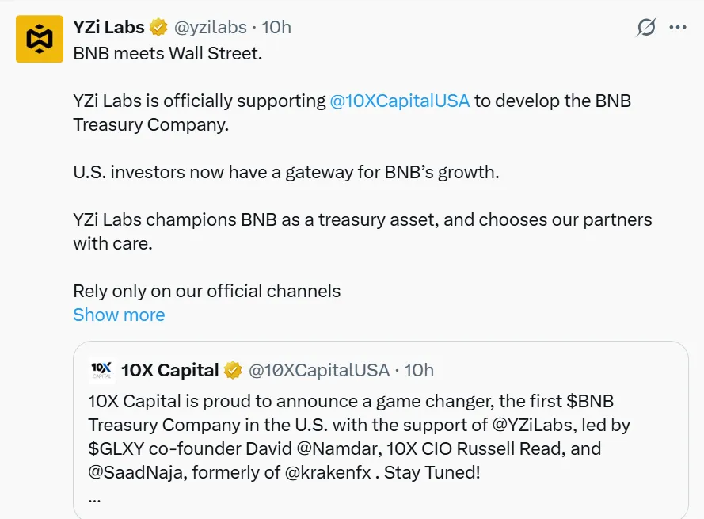Click the 10X Capital logo in quoted post
This screenshot has width=704, height=519.
point(102,369)
